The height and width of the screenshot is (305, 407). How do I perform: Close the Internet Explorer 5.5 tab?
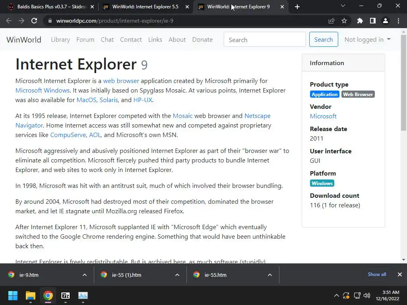(x=187, y=7)
